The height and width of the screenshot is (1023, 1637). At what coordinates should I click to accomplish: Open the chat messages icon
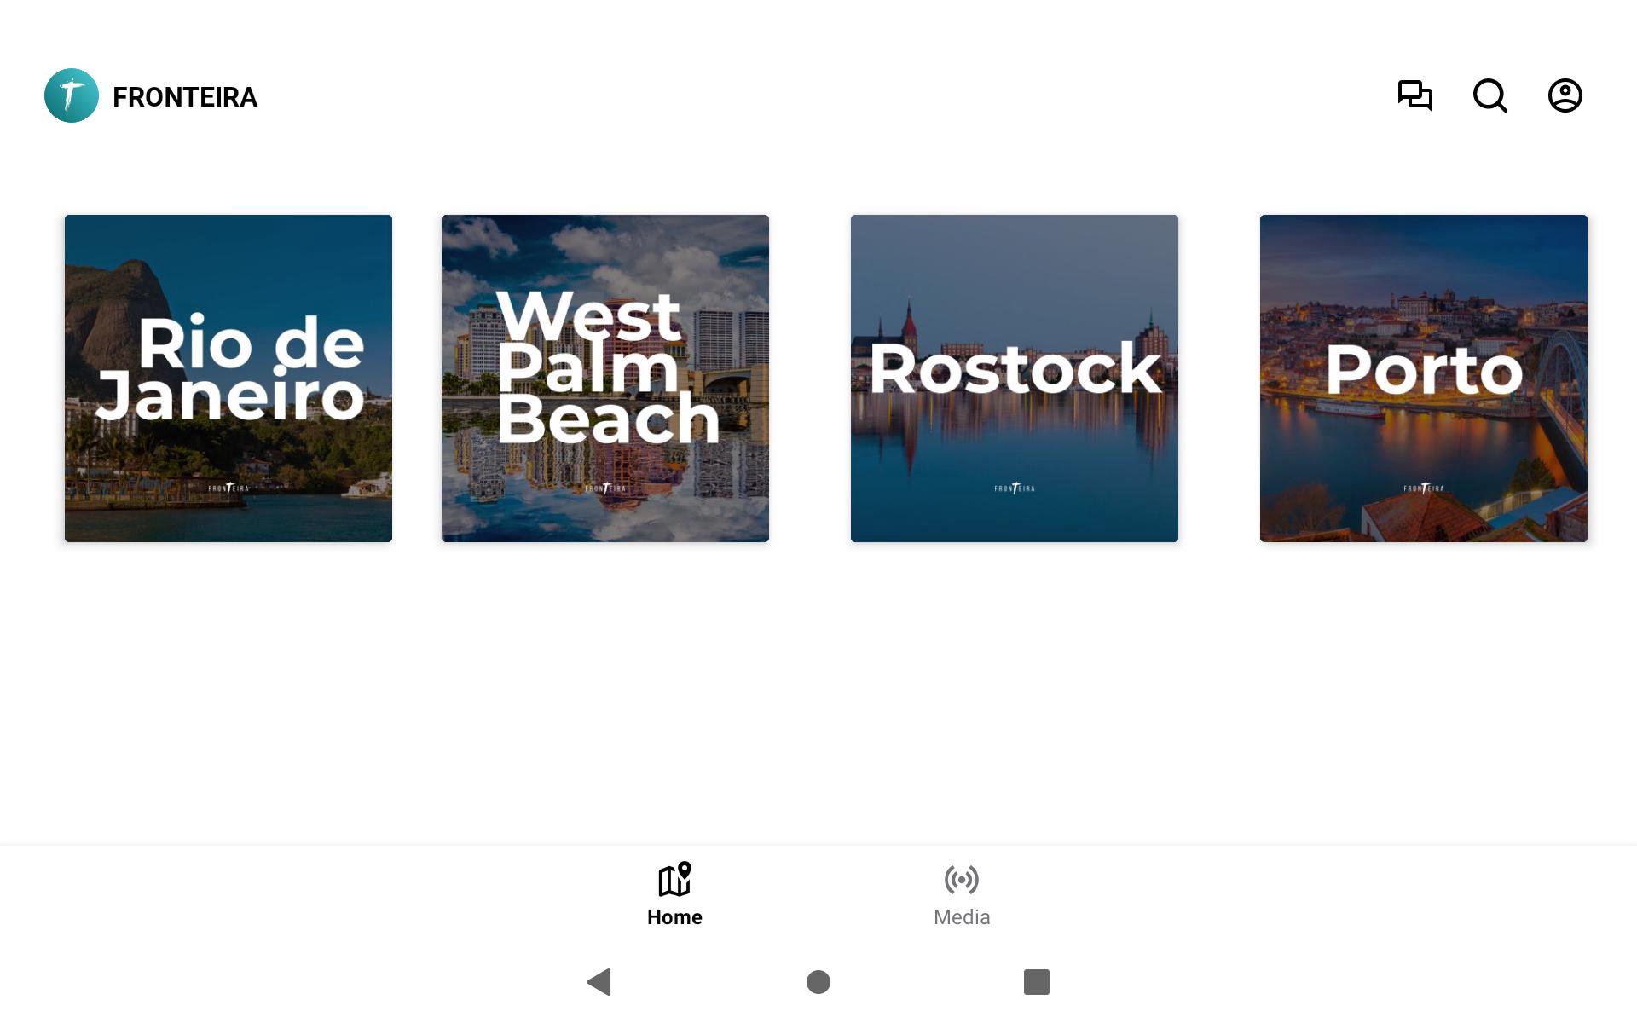coord(1414,95)
